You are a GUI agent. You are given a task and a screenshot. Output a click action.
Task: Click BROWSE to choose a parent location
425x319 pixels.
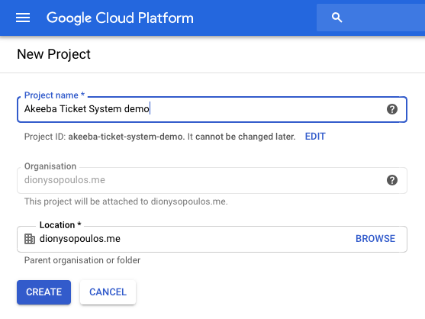[x=375, y=239]
